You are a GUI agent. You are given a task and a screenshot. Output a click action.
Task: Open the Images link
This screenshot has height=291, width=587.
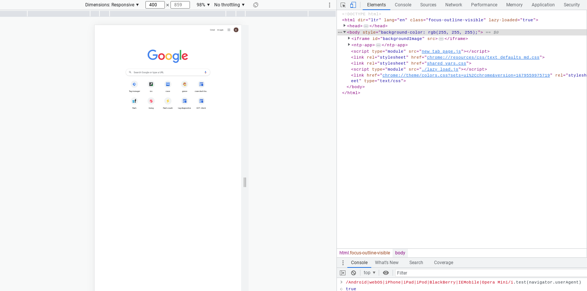point(220,30)
